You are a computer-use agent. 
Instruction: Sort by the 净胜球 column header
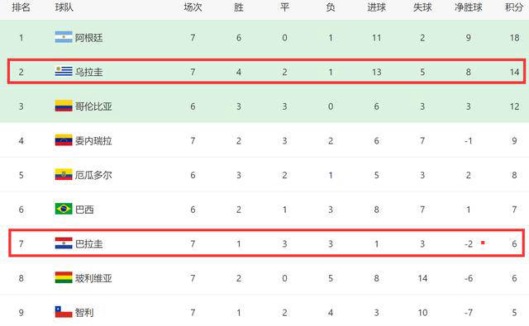469,7
